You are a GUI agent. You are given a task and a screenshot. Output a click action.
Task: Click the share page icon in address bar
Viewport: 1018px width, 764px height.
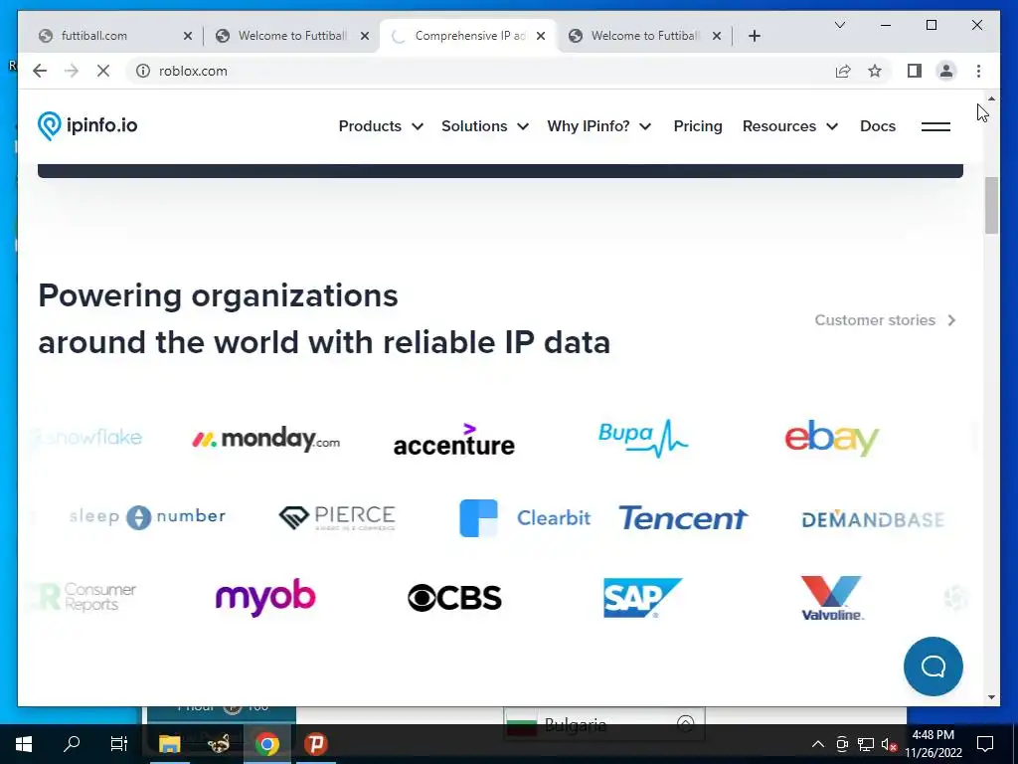pyautogui.click(x=843, y=71)
